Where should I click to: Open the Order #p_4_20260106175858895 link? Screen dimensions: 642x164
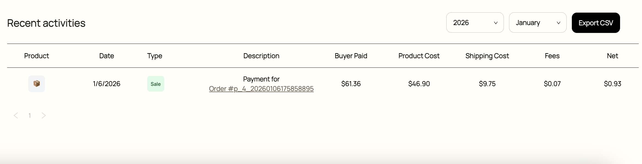click(x=261, y=89)
